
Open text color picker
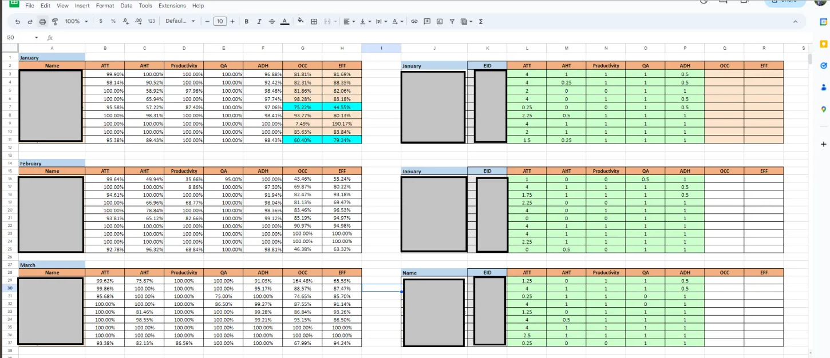[284, 21]
